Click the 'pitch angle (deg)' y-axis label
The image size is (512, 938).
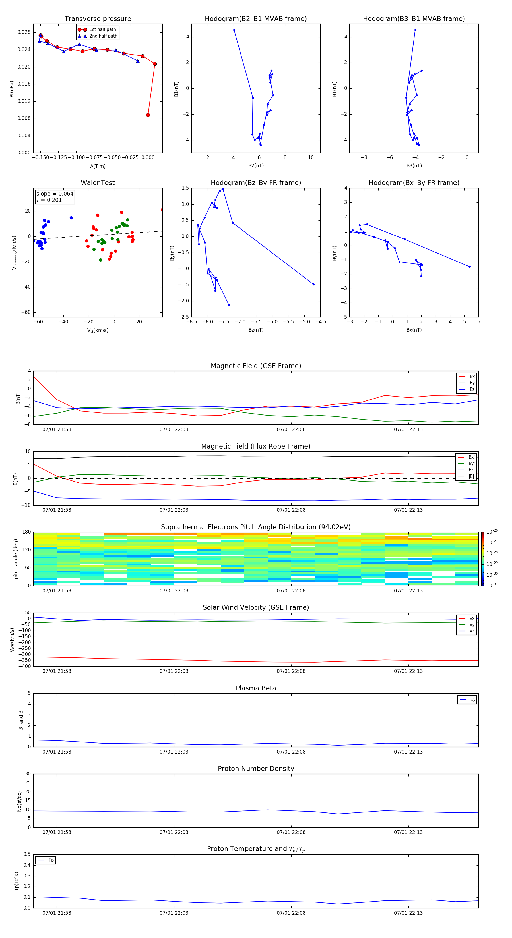[x=16, y=559]
